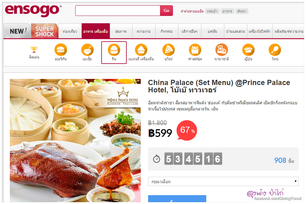This screenshot has height=204, width=306.
Task: Select the trophy featured deals icon
Action: pyautogui.click(x=34, y=50)
